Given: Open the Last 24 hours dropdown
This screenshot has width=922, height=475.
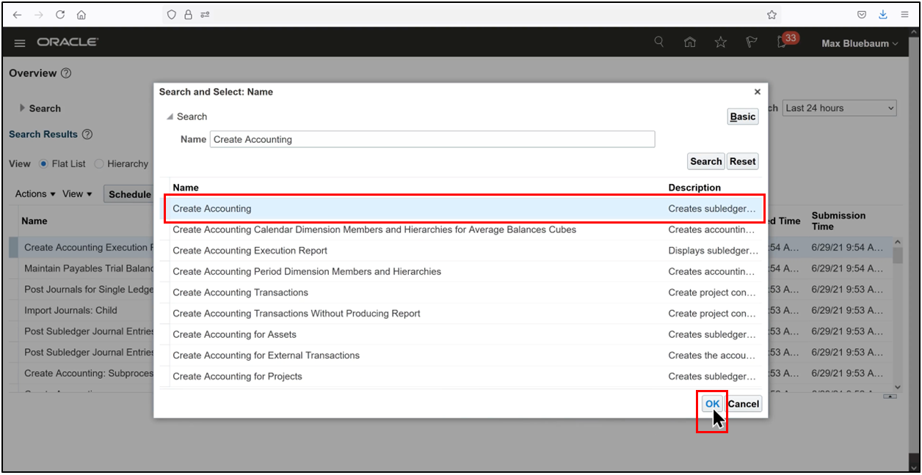Looking at the screenshot, I should (838, 108).
